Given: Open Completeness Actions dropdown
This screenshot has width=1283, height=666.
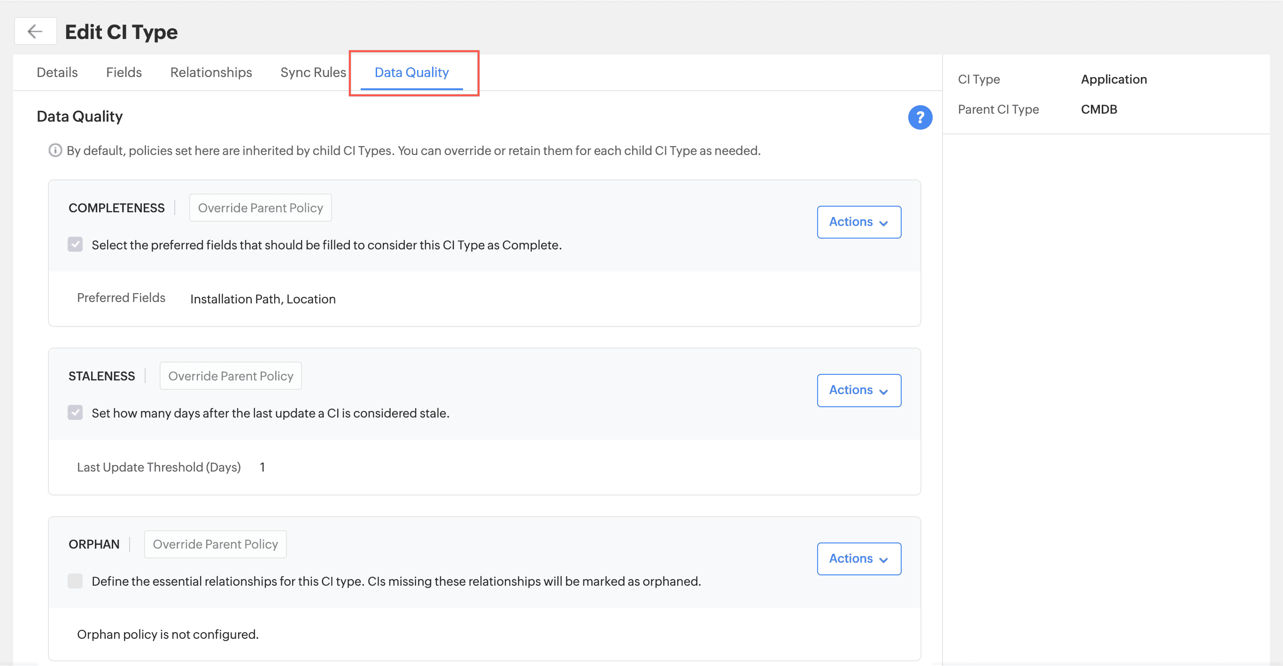Looking at the screenshot, I should (x=858, y=222).
